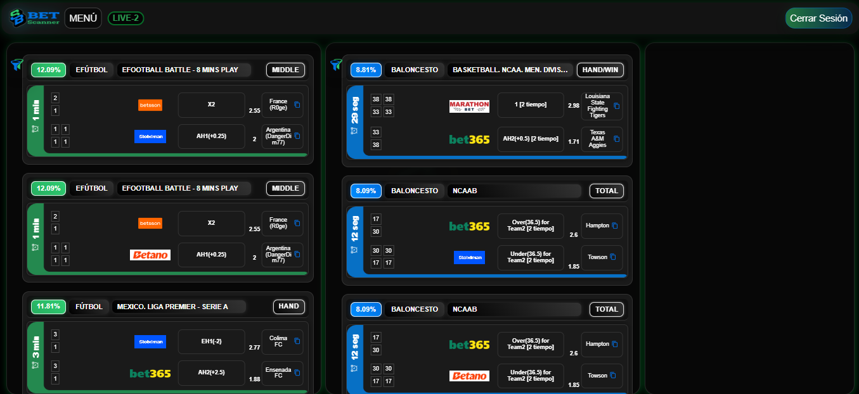The image size is (859, 394).
Task: Click the Cerrar Sesión button
Action: [818, 18]
